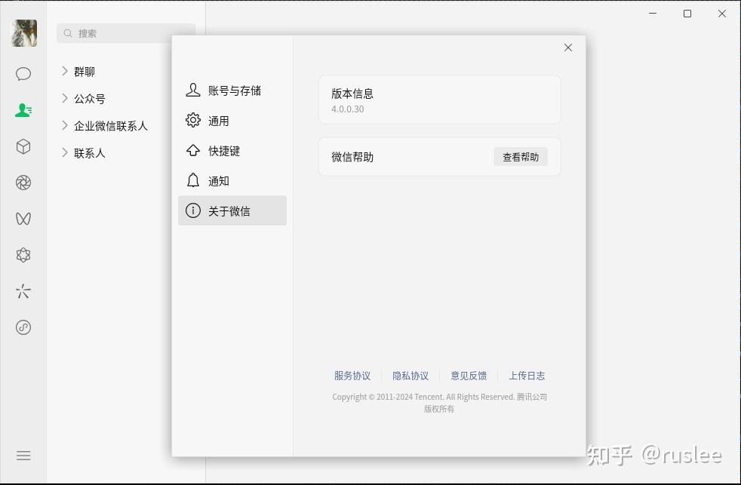Open the Chats icon in sidebar
741x485 pixels.
coord(23,74)
